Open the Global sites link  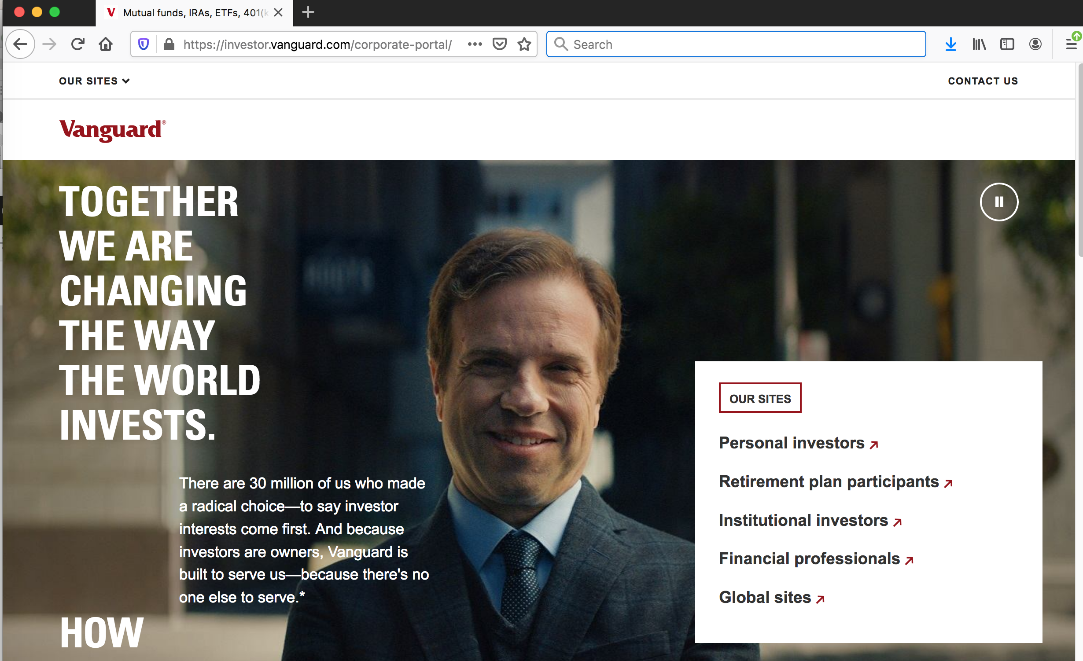click(772, 598)
